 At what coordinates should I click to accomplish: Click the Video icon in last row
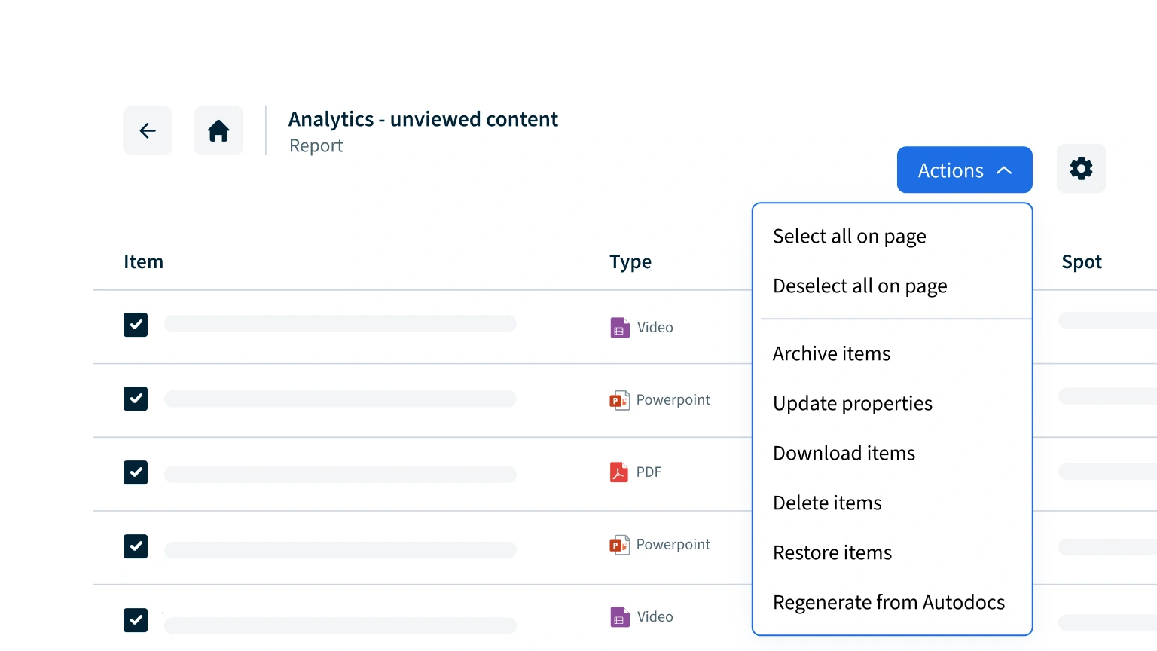(x=619, y=617)
